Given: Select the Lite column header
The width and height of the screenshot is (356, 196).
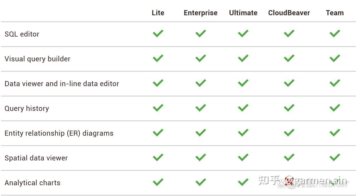Looking at the screenshot, I should pyautogui.click(x=158, y=13).
